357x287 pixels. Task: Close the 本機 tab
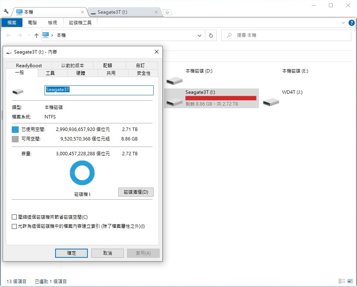[x=83, y=12]
